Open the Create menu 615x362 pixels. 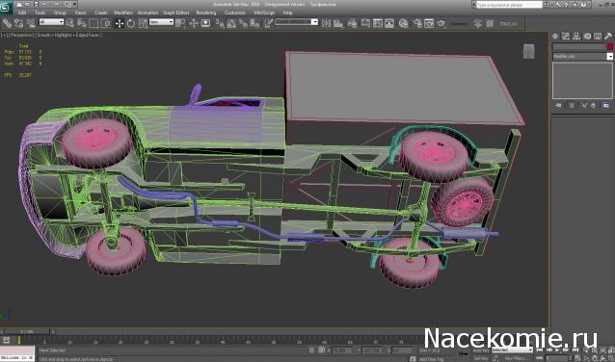[x=101, y=13]
